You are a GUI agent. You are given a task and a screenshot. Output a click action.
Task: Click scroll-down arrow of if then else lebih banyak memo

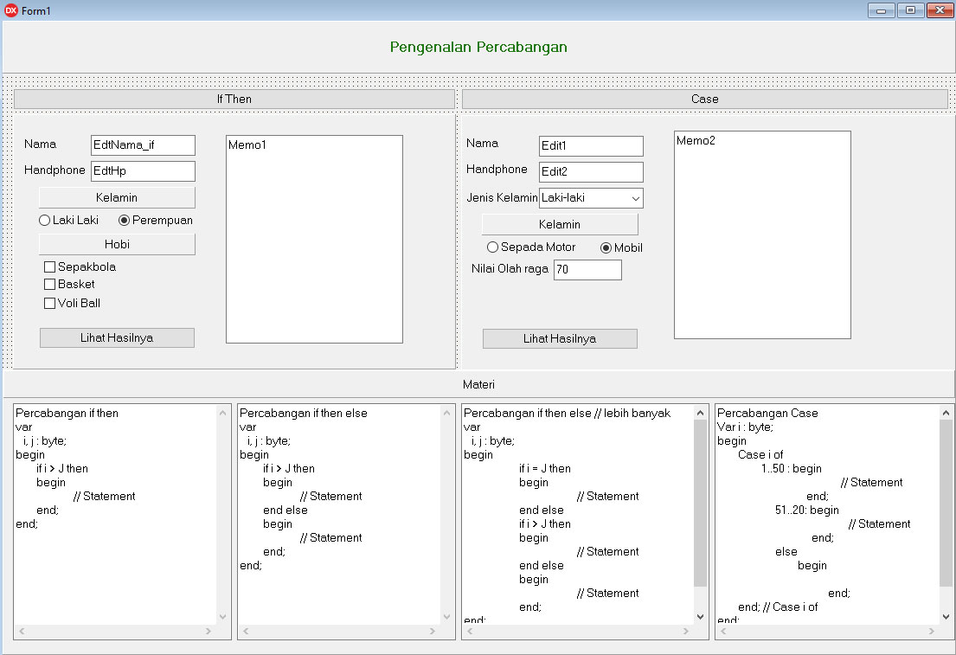700,617
